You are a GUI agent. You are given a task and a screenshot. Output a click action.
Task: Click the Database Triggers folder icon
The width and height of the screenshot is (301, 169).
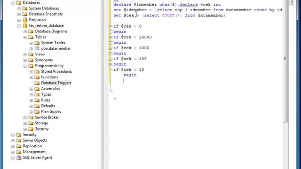(37, 83)
